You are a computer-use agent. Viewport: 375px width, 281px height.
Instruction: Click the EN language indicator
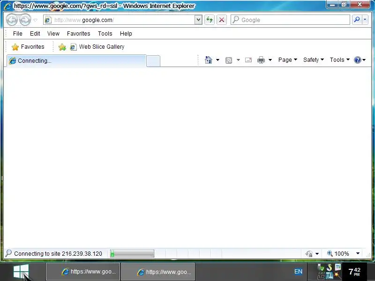click(x=298, y=272)
